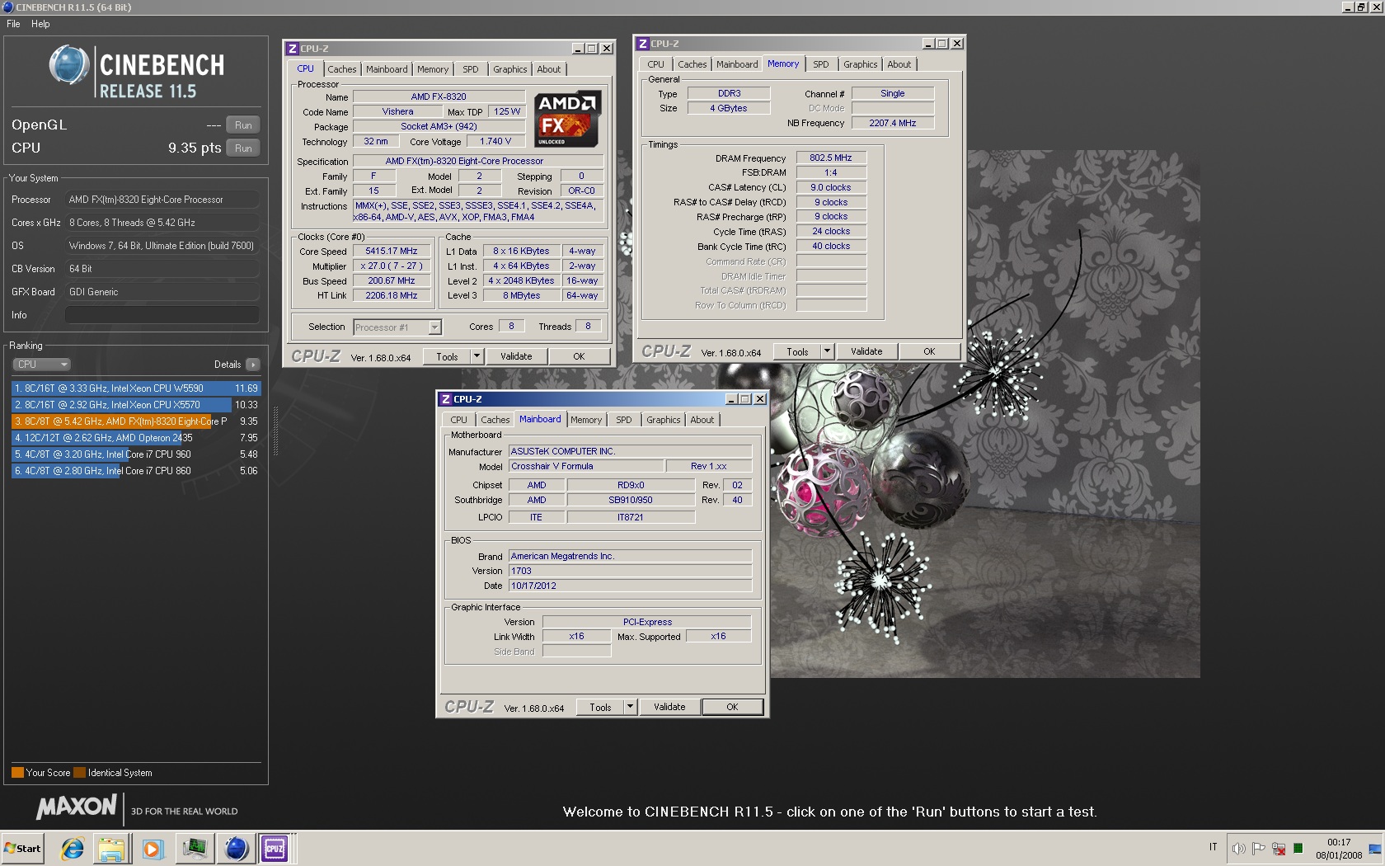Click the disconnected network tray icon
Screen dimensions: 1385x866
1279,848
